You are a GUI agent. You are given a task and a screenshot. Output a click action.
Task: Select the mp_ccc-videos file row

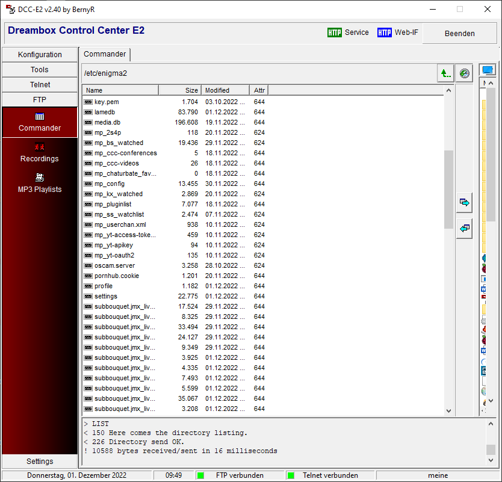point(175,163)
